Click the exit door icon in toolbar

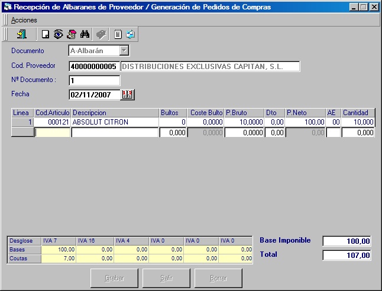click(x=22, y=34)
